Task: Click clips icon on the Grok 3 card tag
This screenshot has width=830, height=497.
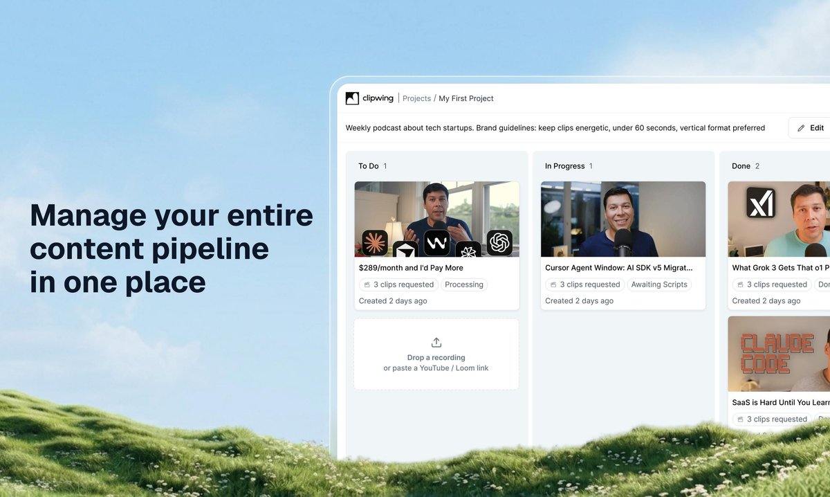Action: pos(740,284)
